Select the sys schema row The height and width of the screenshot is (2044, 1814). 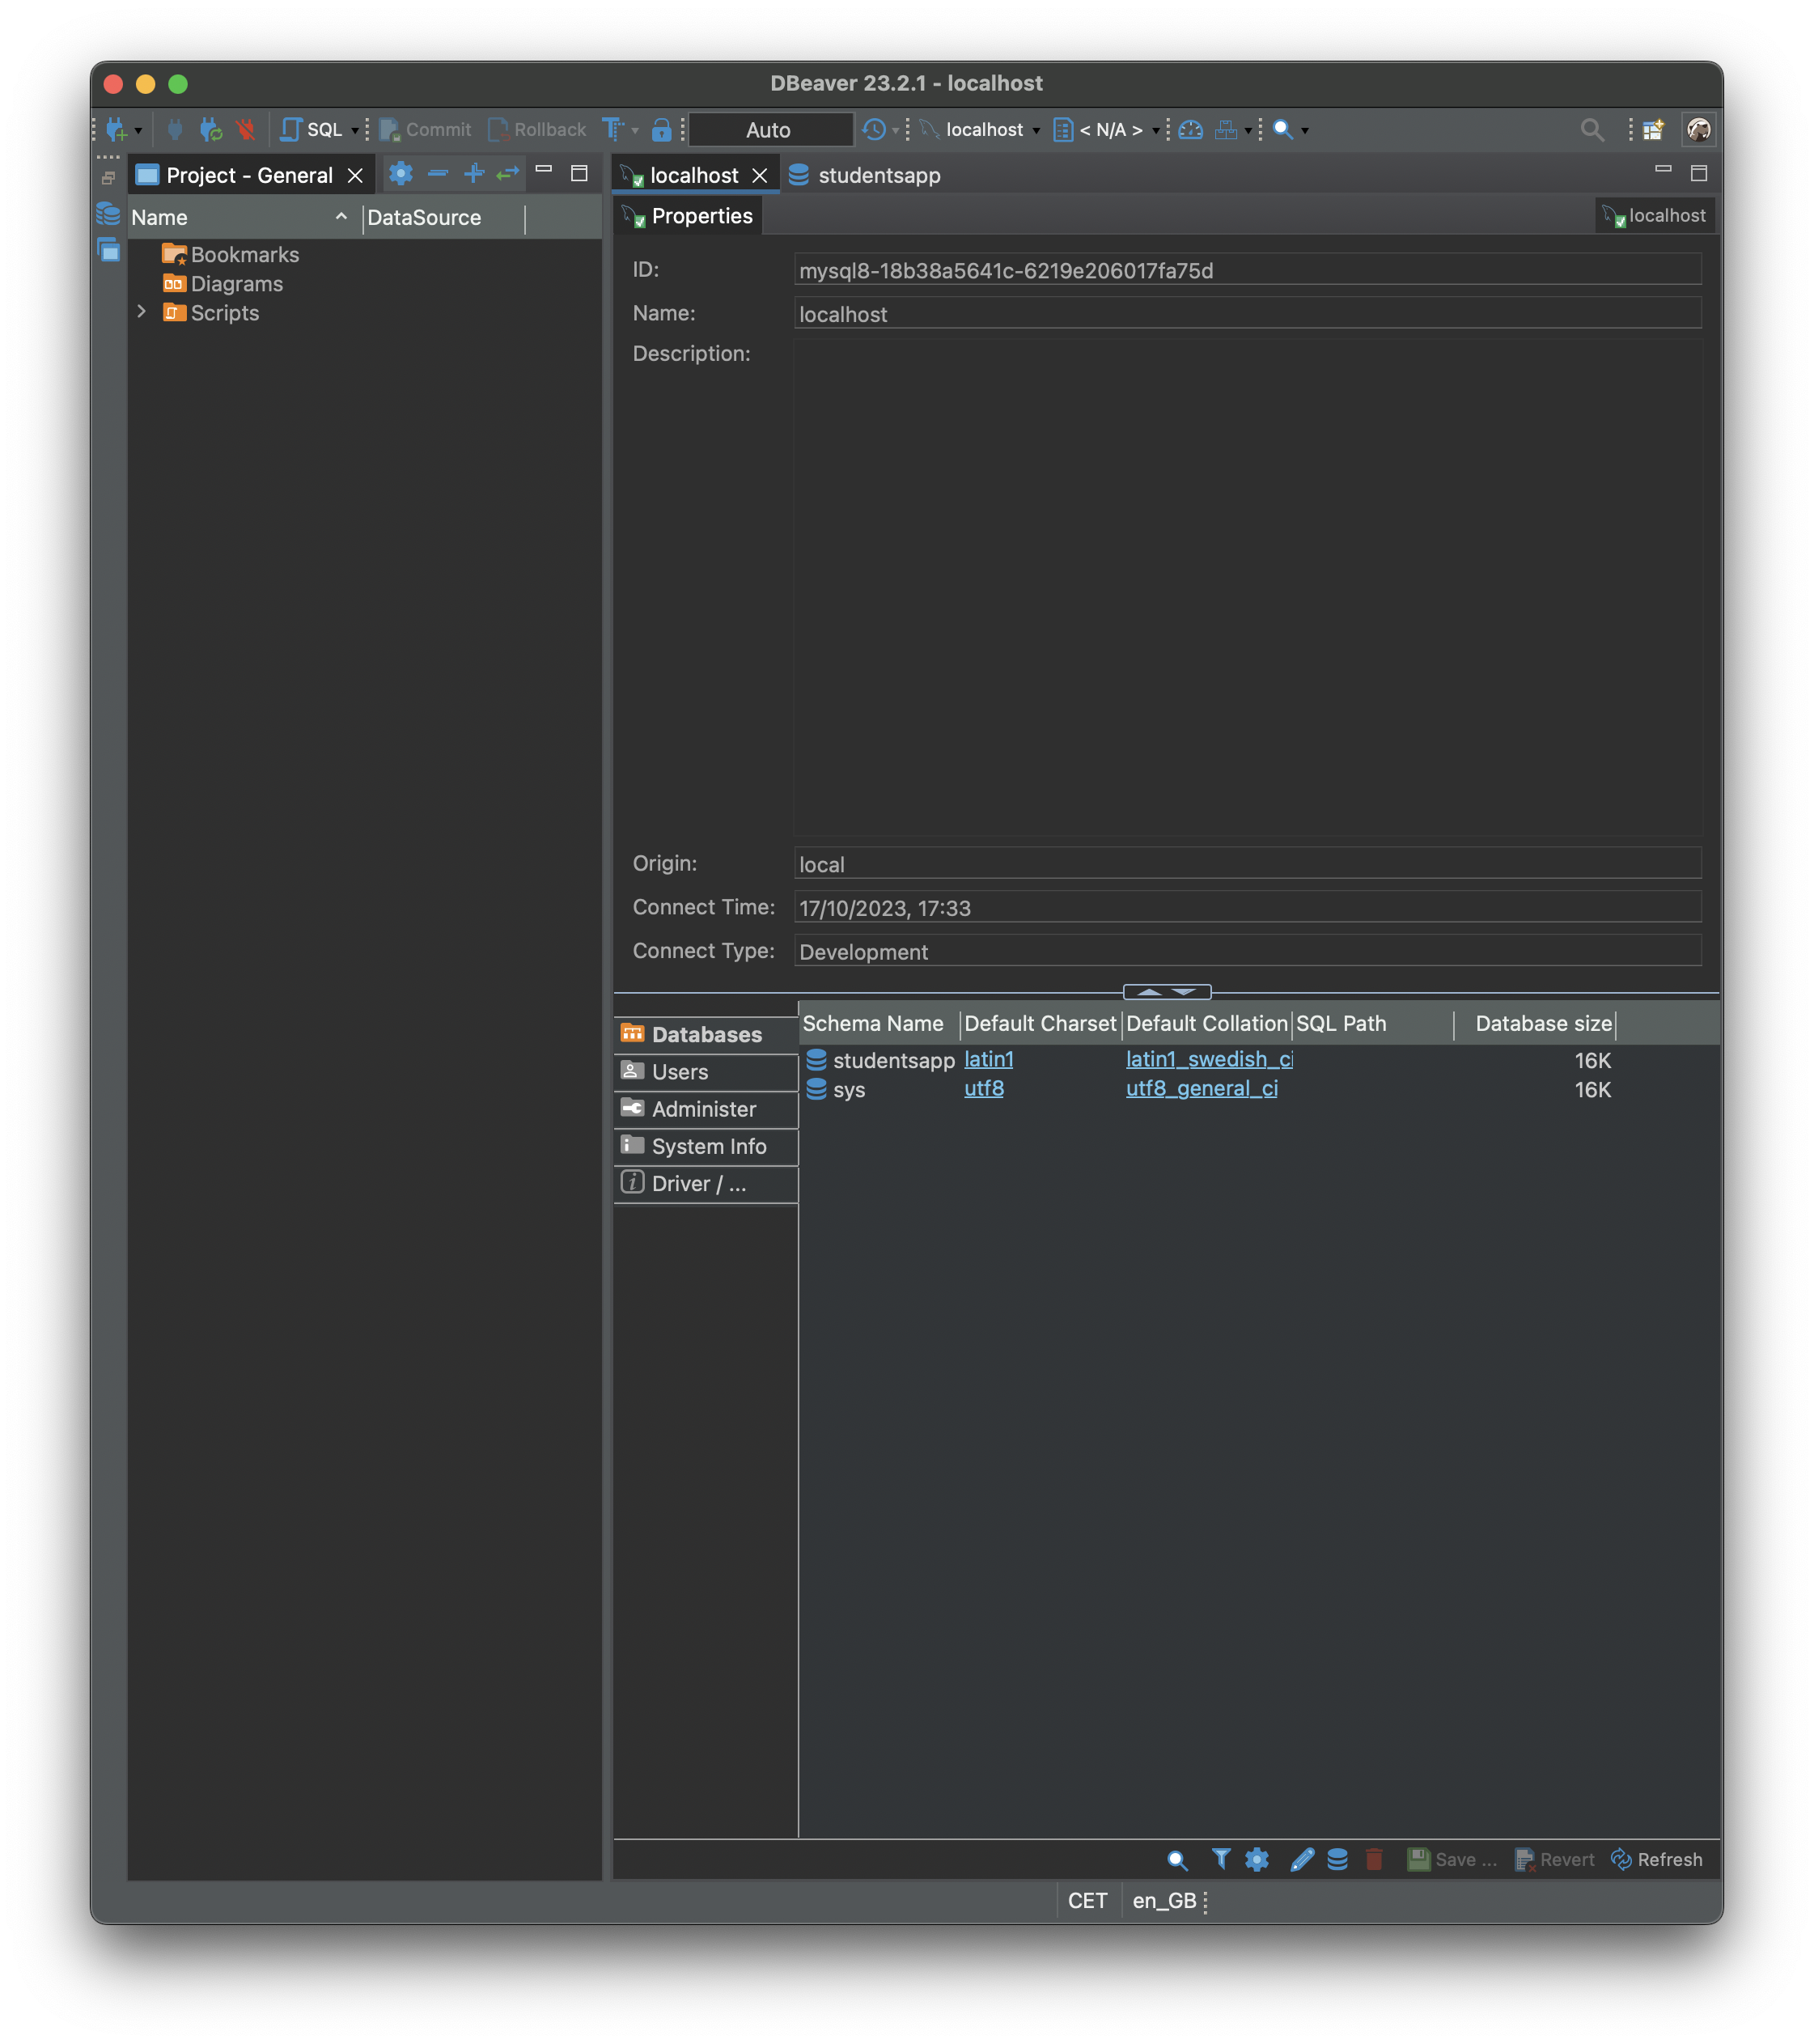coord(1258,1089)
